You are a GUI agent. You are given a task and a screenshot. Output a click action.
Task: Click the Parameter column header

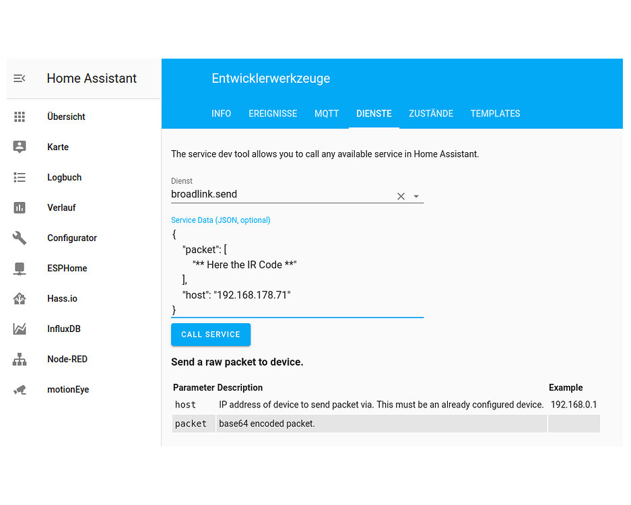194,387
